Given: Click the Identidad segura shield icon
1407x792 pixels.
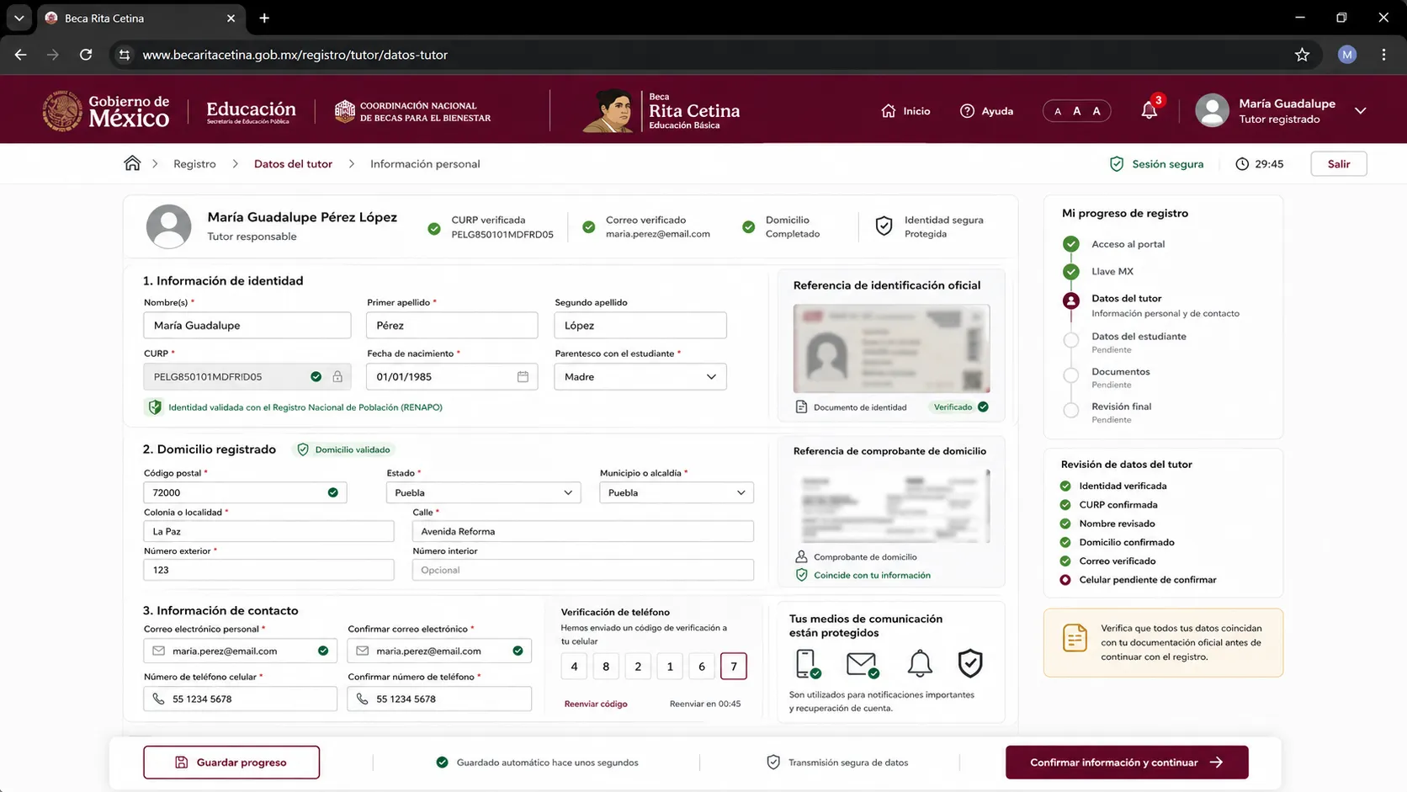Looking at the screenshot, I should (884, 226).
